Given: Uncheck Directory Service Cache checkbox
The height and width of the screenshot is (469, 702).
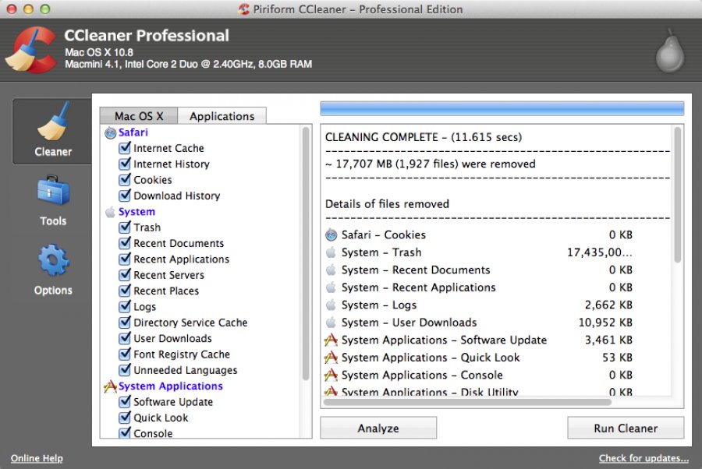Looking at the screenshot, I should click(125, 323).
